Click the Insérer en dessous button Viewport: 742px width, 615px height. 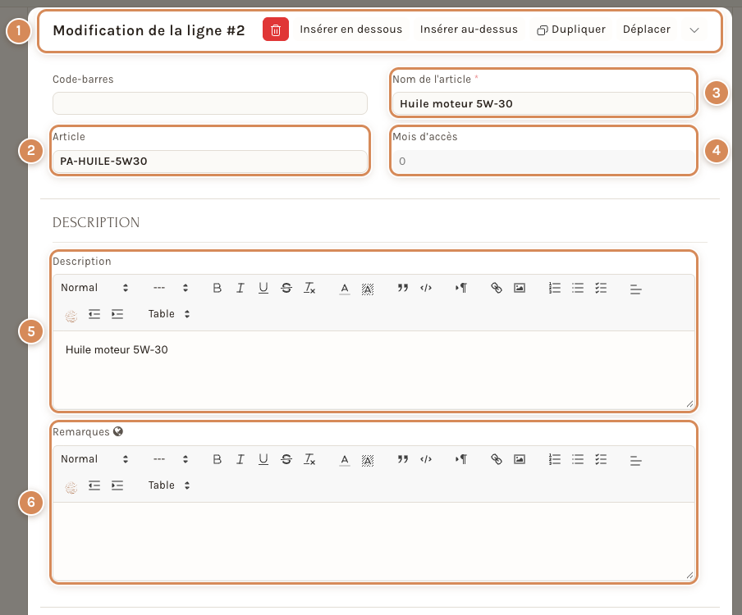click(x=351, y=30)
